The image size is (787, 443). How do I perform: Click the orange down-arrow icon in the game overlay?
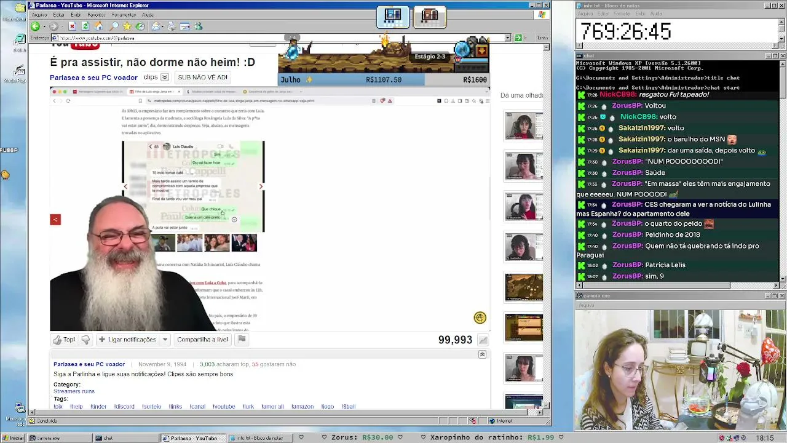(x=481, y=50)
